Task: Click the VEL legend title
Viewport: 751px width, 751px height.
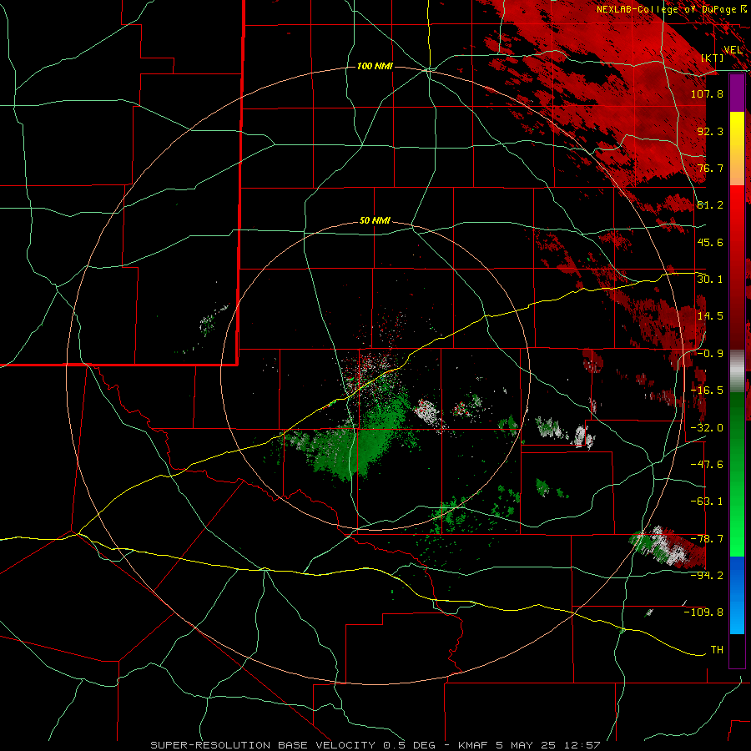Action: point(733,49)
